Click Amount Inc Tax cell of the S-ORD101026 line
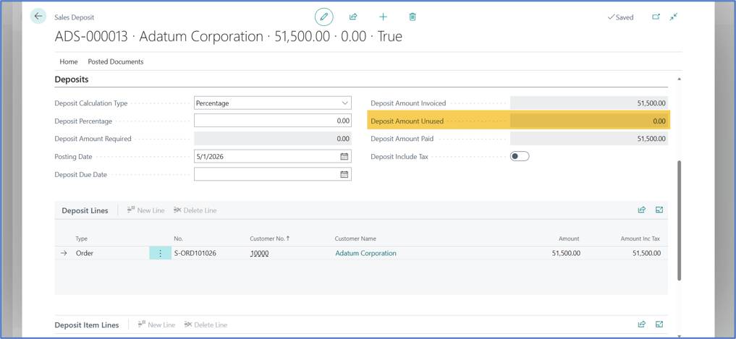The image size is (736, 339). [647, 253]
